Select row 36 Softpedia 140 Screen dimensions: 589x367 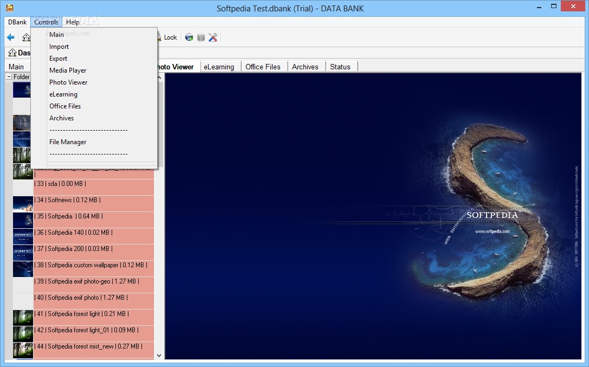click(94, 236)
